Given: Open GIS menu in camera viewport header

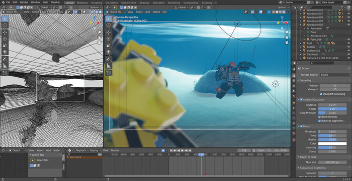Looking at the screenshot, I should [x=165, y=12].
